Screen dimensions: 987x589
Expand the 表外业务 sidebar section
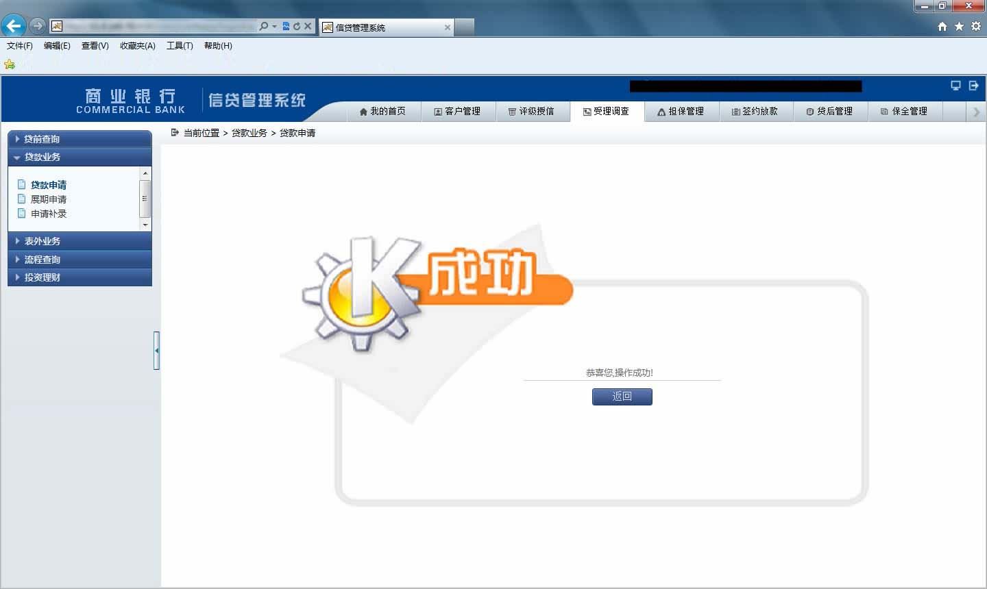point(80,241)
